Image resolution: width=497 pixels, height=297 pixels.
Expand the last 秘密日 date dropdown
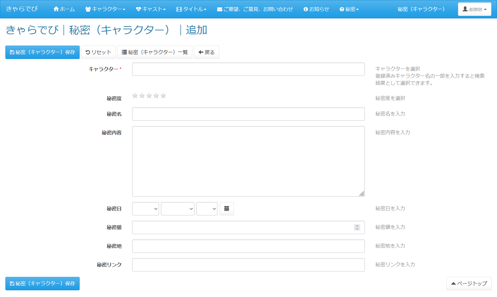(x=207, y=209)
